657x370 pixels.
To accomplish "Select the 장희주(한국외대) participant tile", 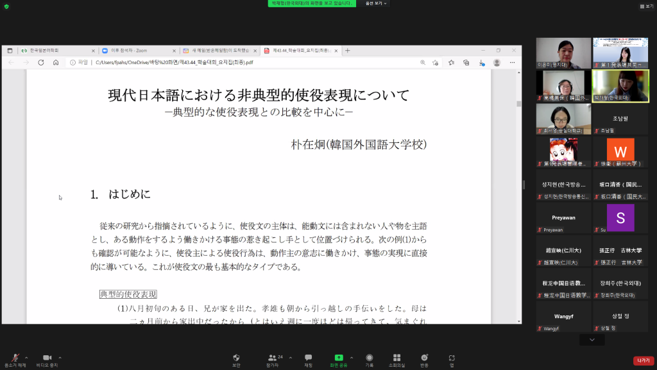I will [620, 284].
